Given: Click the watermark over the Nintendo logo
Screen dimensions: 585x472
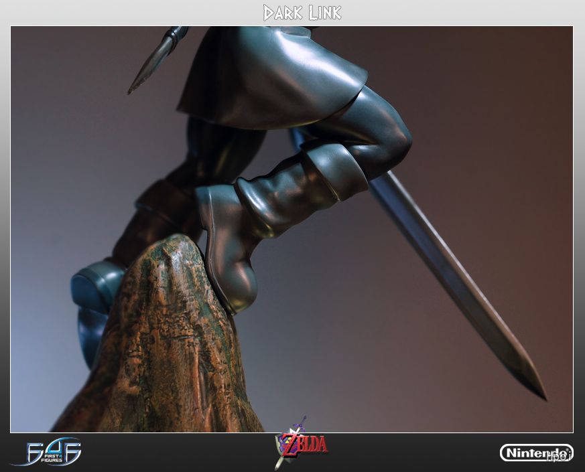Looking at the screenshot, I should click(558, 456).
